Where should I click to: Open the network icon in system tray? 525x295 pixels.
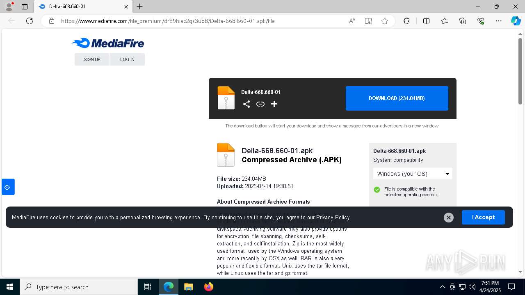[x=462, y=287]
